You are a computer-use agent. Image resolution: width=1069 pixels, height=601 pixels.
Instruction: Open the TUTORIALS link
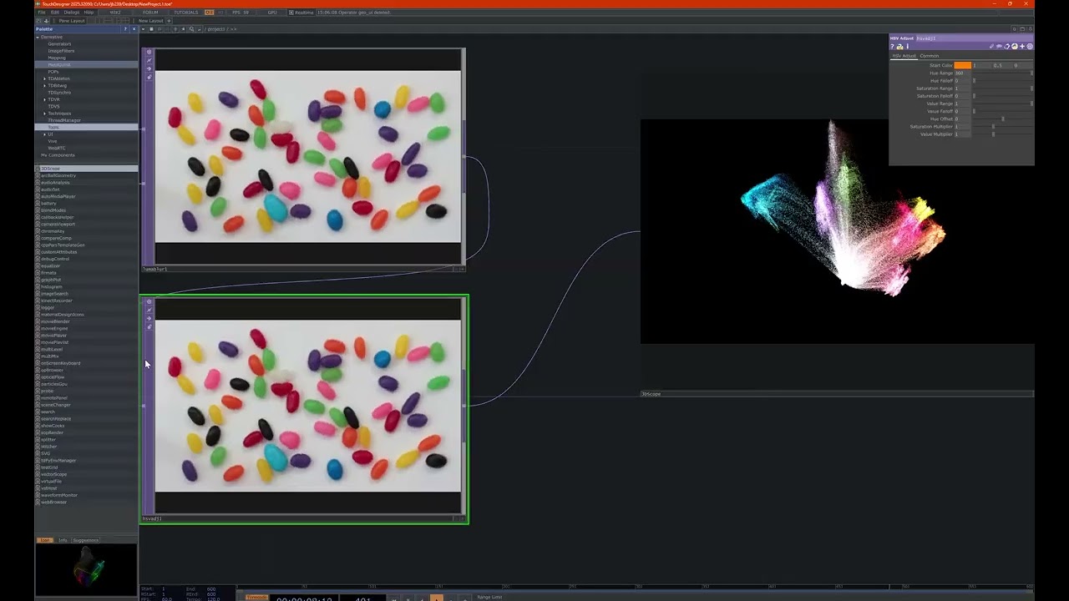(186, 13)
